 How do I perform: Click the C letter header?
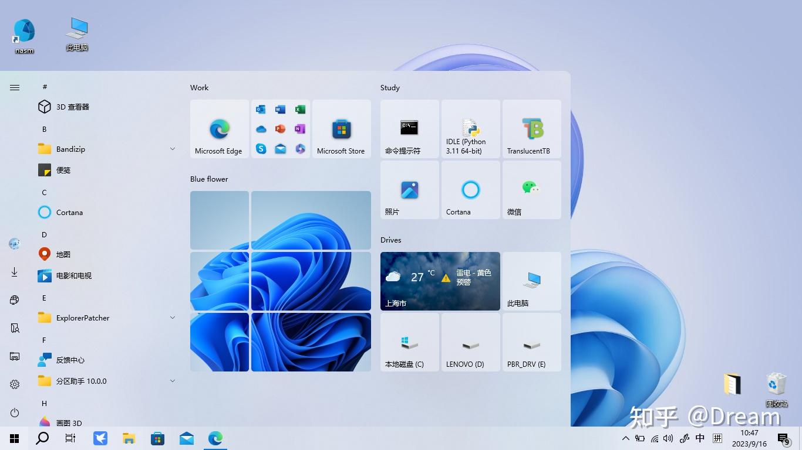tap(45, 192)
